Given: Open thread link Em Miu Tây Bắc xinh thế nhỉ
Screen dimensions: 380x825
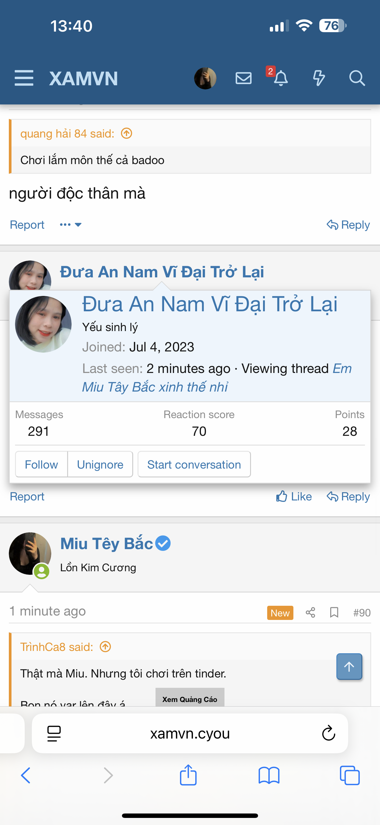Looking at the screenshot, I should (x=217, y=378).
